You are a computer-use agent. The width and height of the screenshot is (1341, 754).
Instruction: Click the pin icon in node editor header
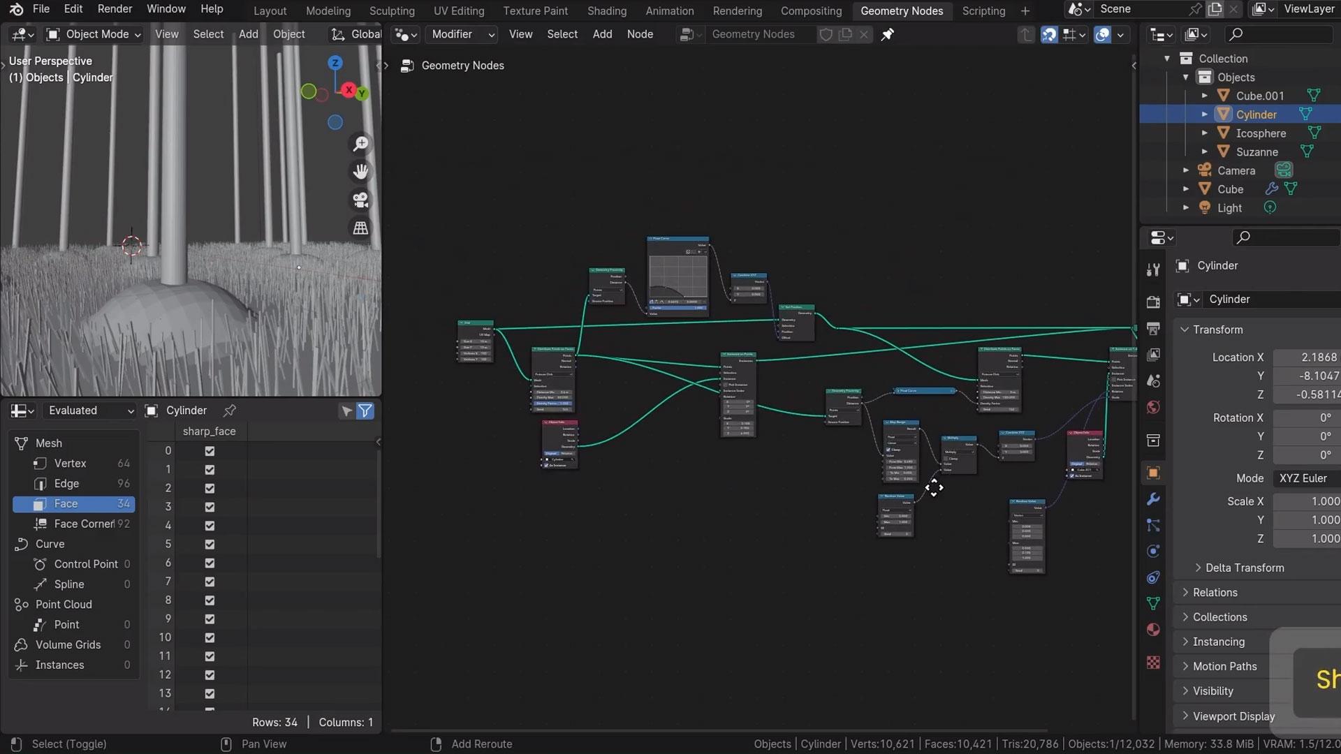click(x=887, y=34)
